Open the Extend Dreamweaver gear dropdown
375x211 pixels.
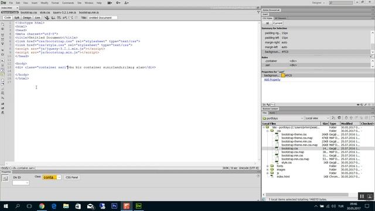(118, 3)
